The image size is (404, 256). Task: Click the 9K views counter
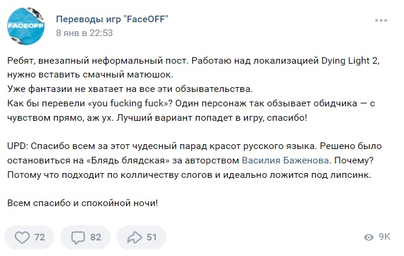(x=384, y=237)
